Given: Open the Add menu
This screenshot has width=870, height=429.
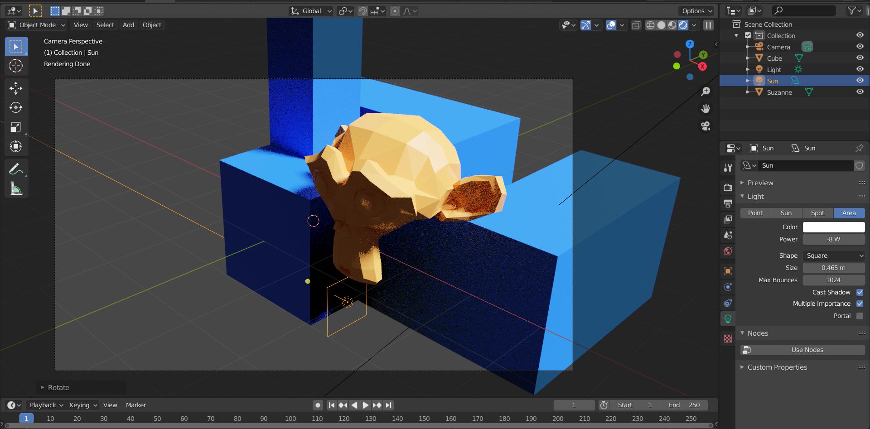Looking at the screenshot, I should point(128,25).
